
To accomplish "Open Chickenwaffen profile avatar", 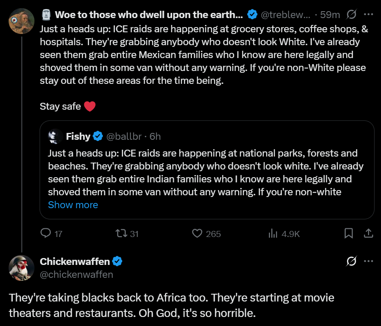I will 22,268.
